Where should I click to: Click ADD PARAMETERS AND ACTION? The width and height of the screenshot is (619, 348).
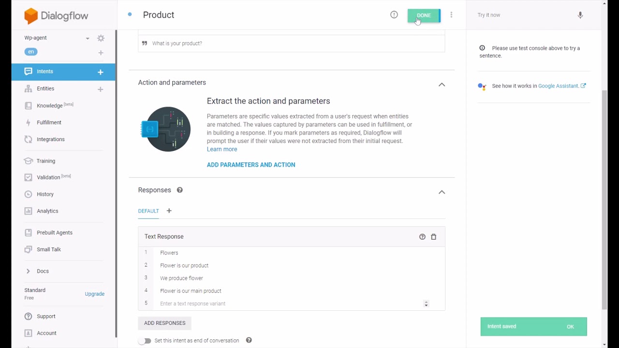(251, 165)
